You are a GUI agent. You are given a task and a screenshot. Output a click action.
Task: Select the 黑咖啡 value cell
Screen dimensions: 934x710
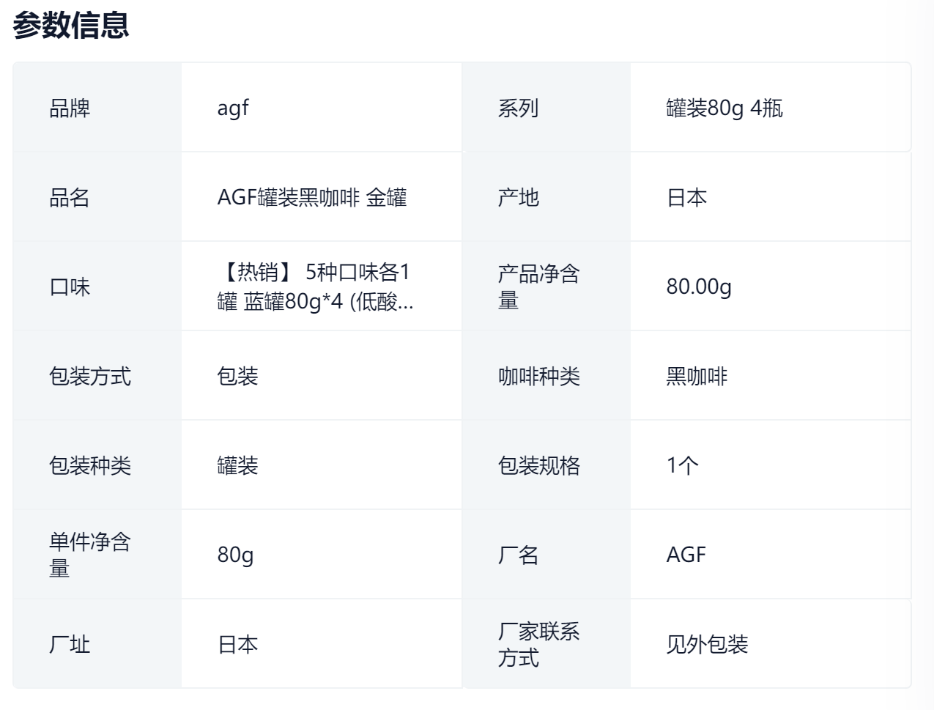697,377
